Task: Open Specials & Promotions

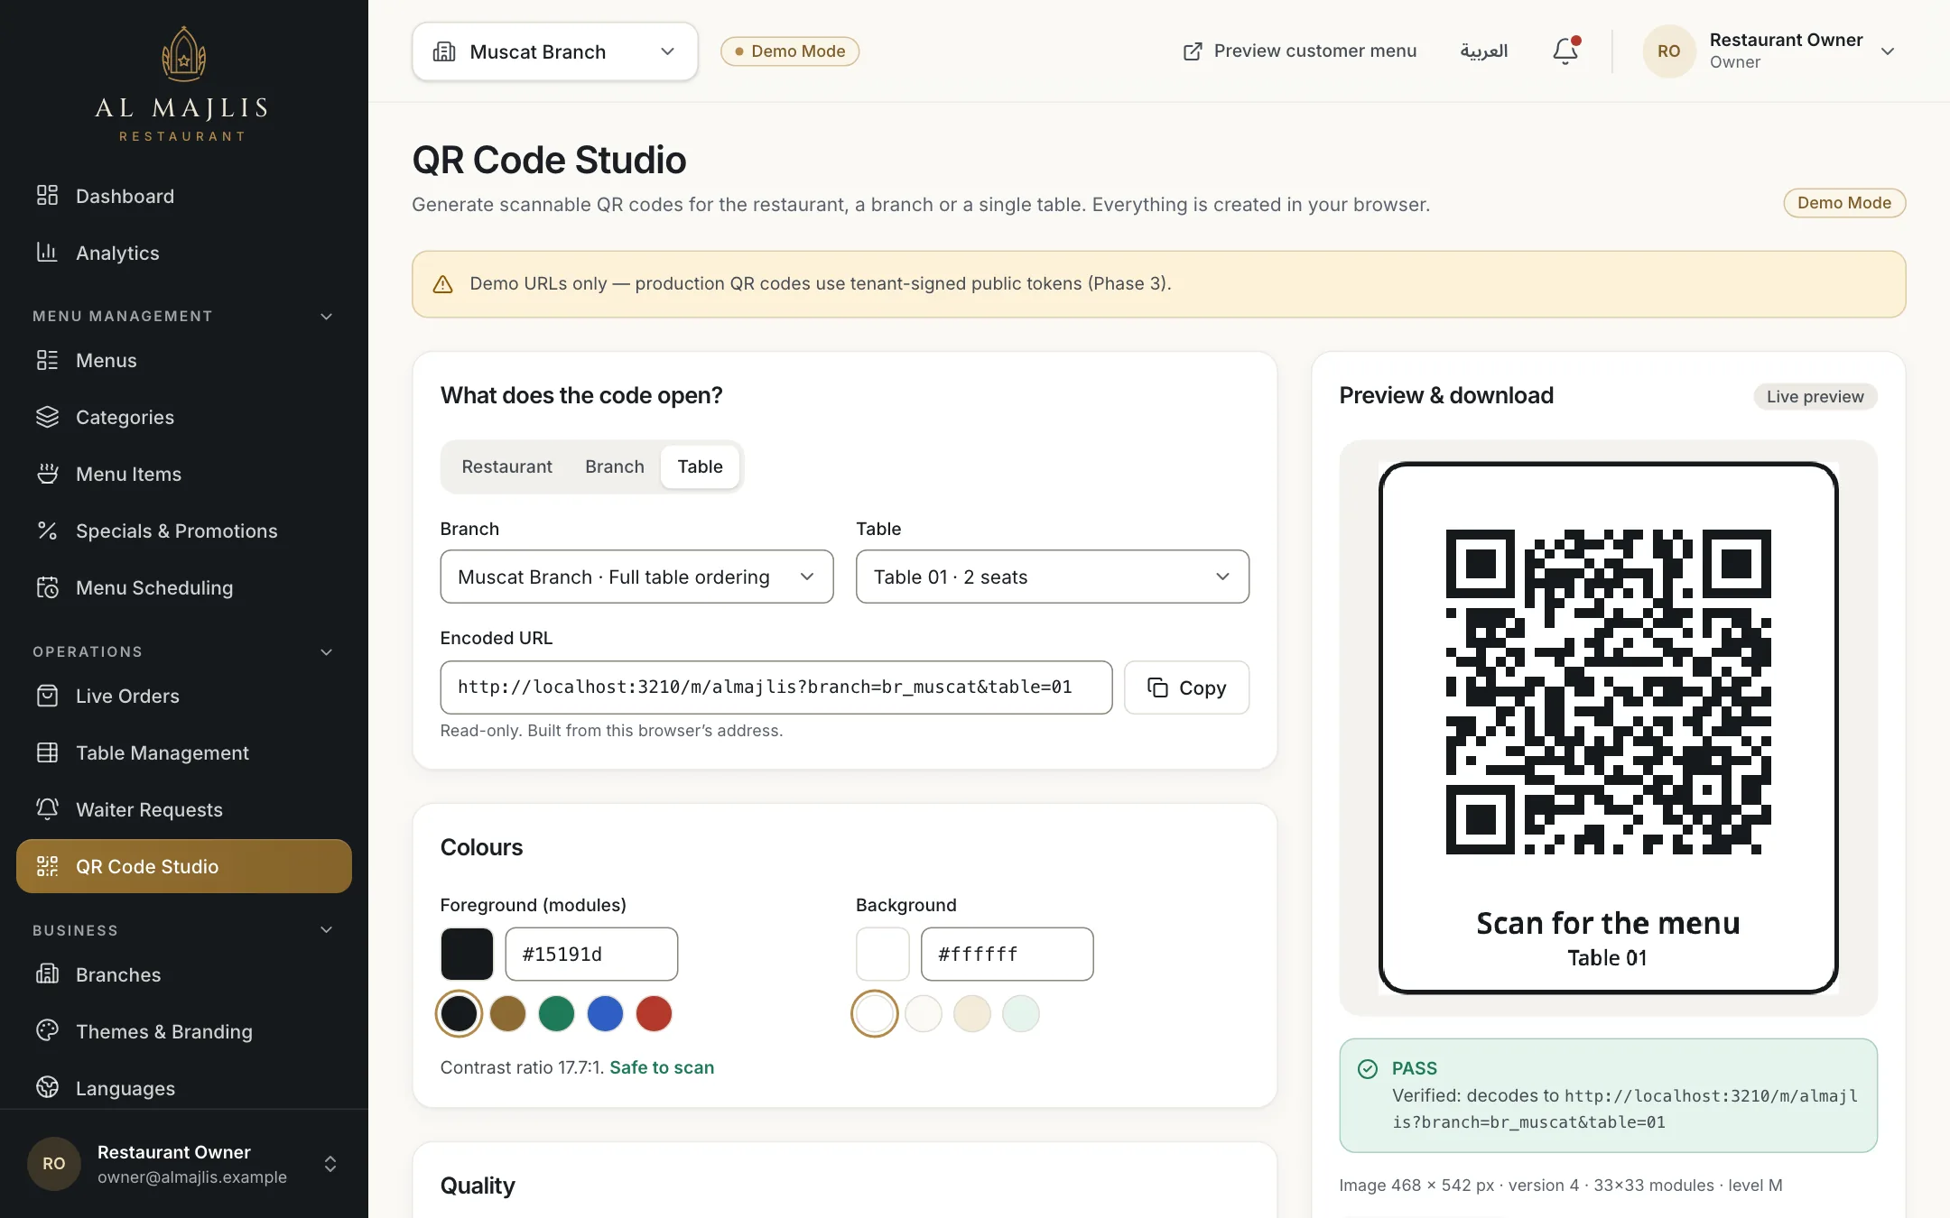Action: [183, 531]
